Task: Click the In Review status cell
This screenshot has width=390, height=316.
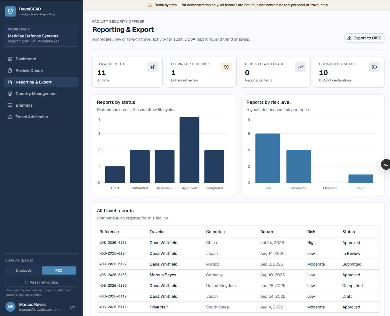Action: pos(351,253)
